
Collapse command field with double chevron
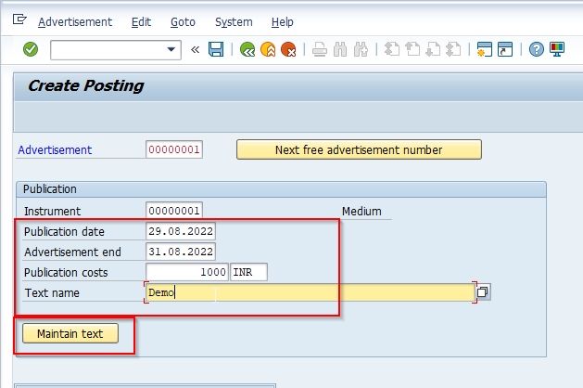[195, 49]
